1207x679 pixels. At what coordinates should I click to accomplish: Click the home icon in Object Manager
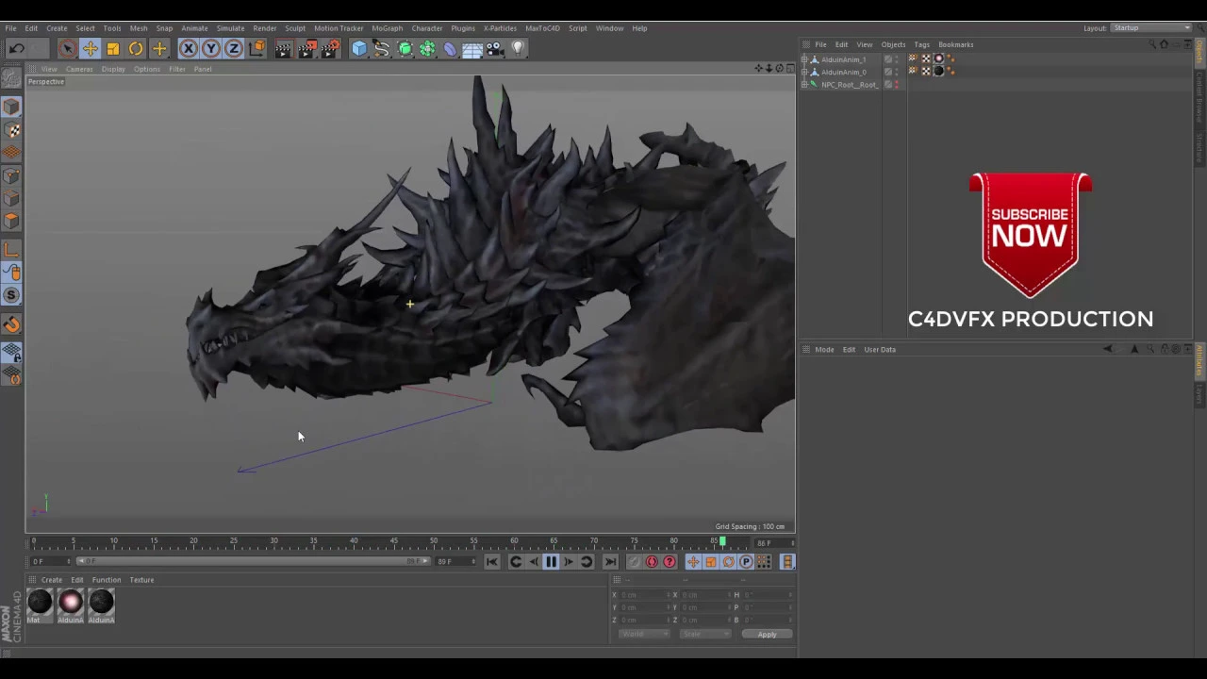[x=1164, y=44]
